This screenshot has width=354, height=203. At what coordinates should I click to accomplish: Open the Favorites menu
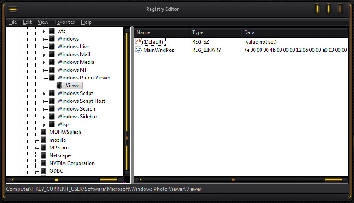[x=64, y=22]
